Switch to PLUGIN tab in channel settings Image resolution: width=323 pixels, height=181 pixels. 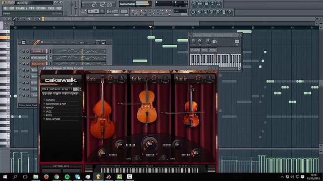195,50
